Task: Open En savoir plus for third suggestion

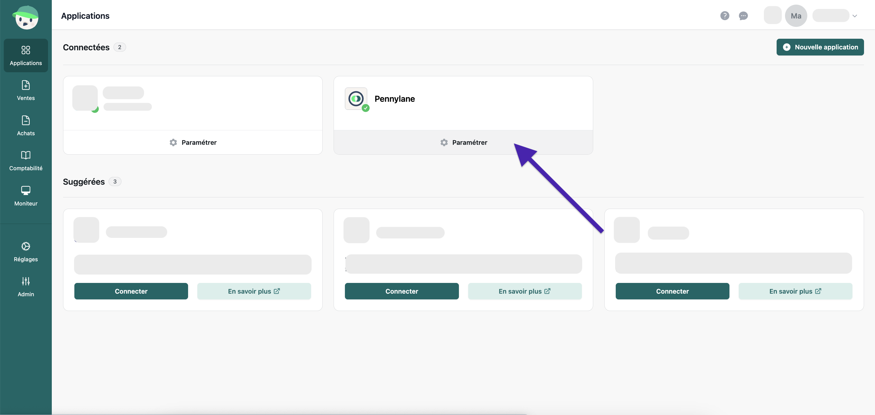Action: [x=795, y=291]
